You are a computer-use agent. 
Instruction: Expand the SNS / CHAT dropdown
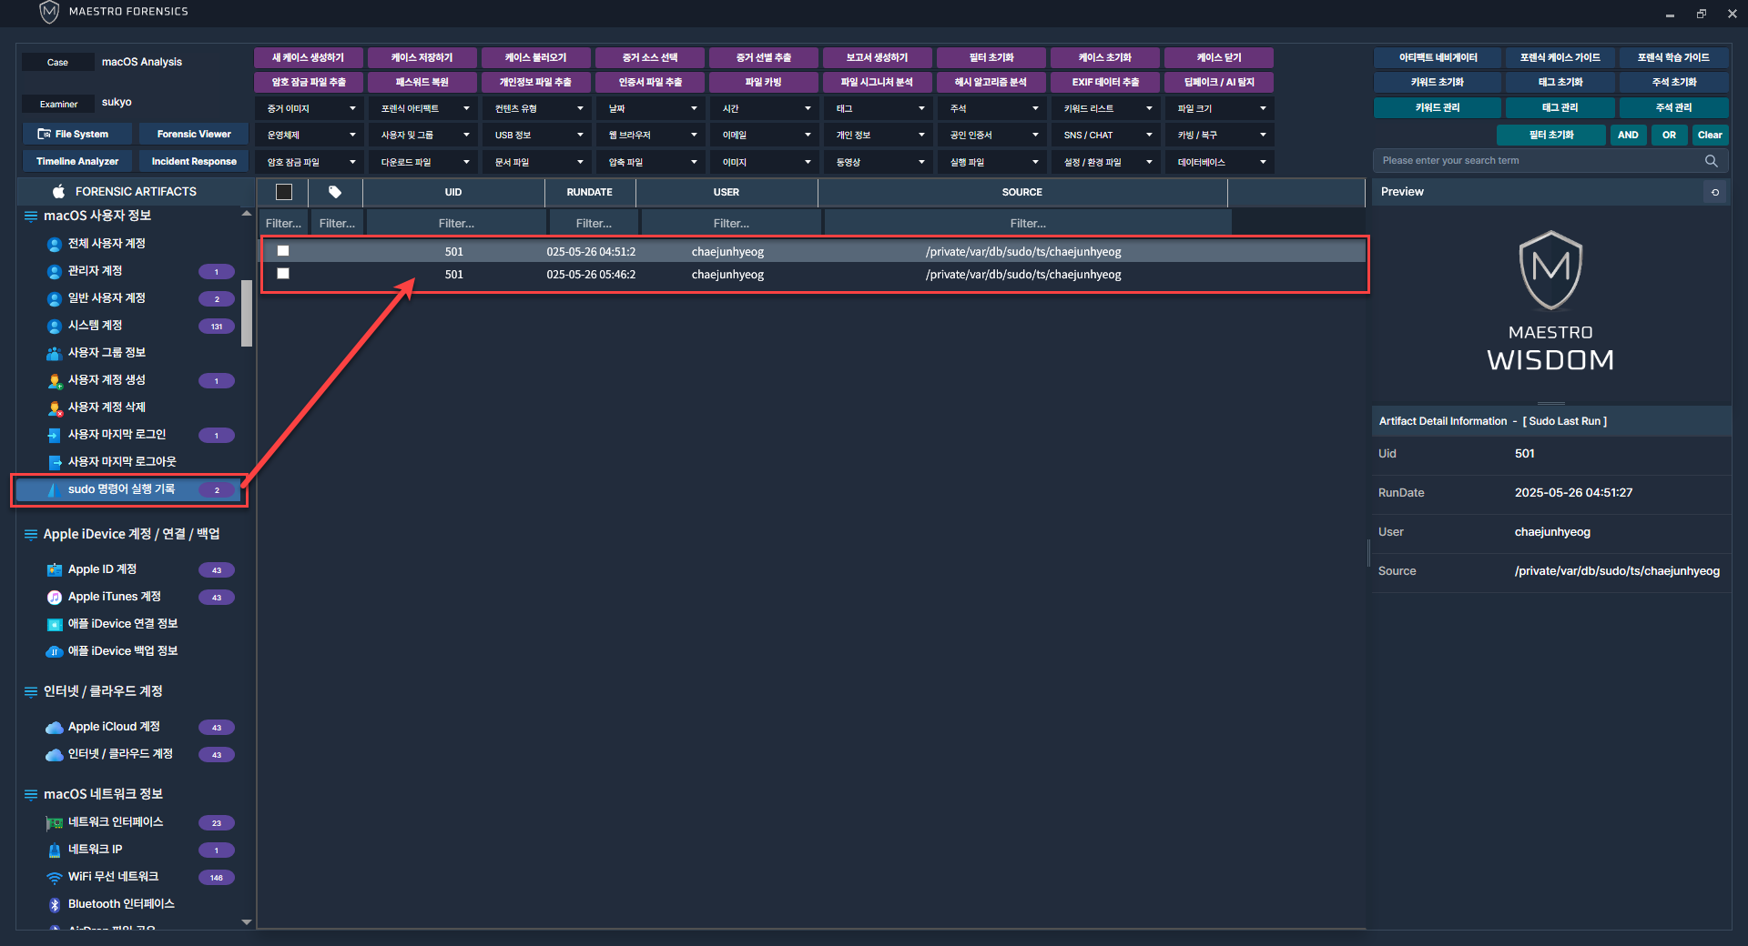(1107, 135)
